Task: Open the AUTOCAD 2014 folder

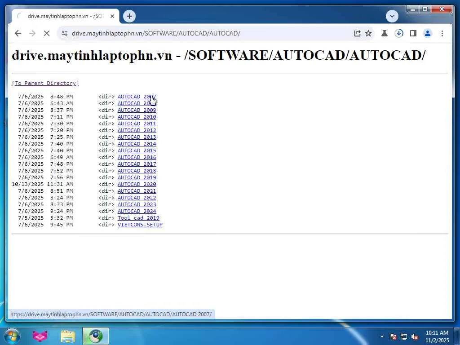Action: click(x=137, y=144)
